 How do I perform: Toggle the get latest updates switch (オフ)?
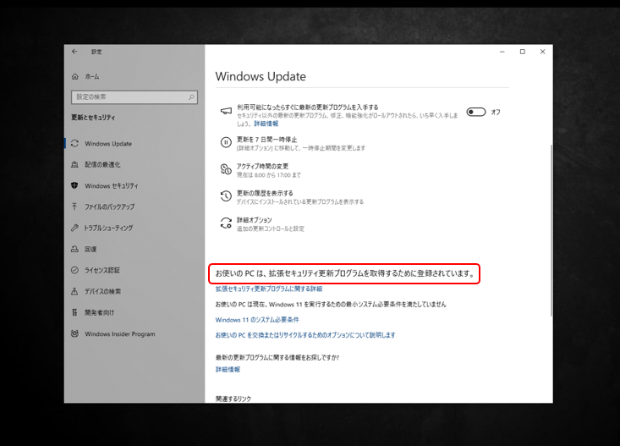coord(475,112)
